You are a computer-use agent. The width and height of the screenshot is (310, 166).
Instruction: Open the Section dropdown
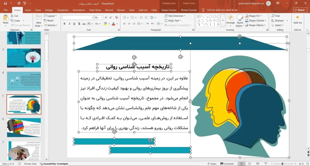[x=51, y=25]
